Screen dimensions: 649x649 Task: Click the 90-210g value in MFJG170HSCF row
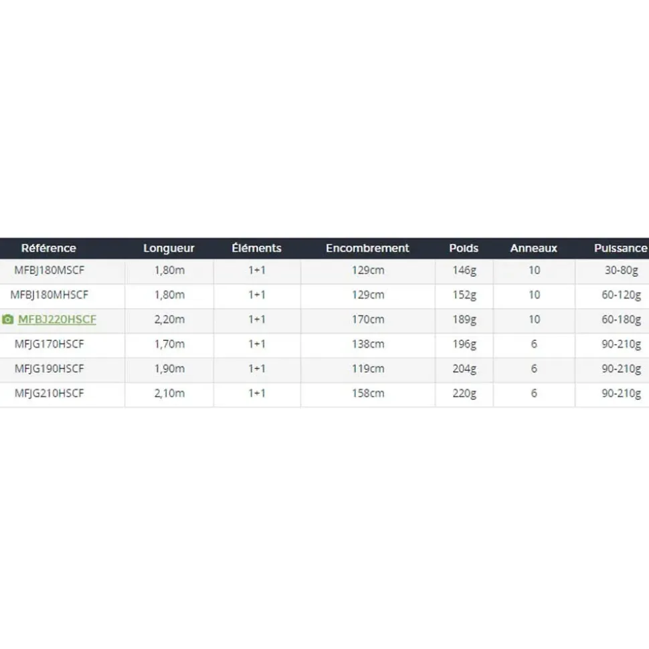click(x=621, y=344)
